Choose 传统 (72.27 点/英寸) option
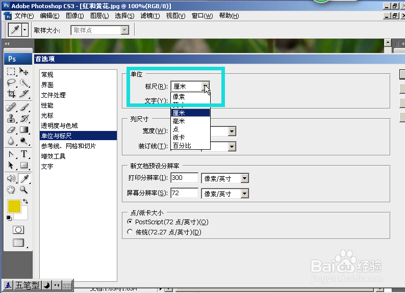This screenshot has height=293, width=405. (x=130, y=232)
